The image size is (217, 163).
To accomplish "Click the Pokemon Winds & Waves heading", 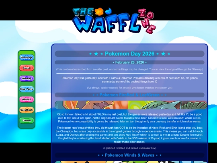I will 129,155.
